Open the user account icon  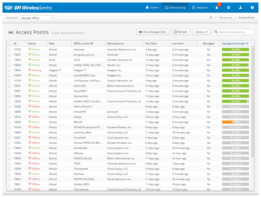[240, 8]
